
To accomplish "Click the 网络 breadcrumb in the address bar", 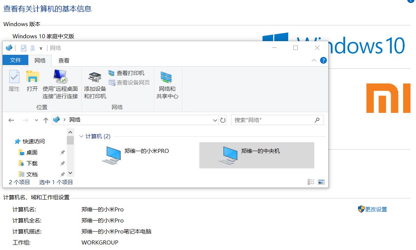I will click(x=75, y=120).
